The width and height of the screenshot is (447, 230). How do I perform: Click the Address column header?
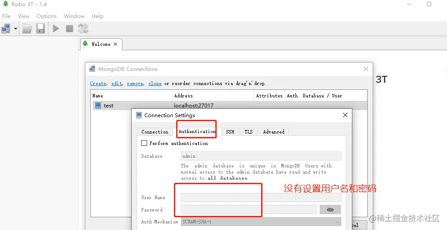pos(214,96)
